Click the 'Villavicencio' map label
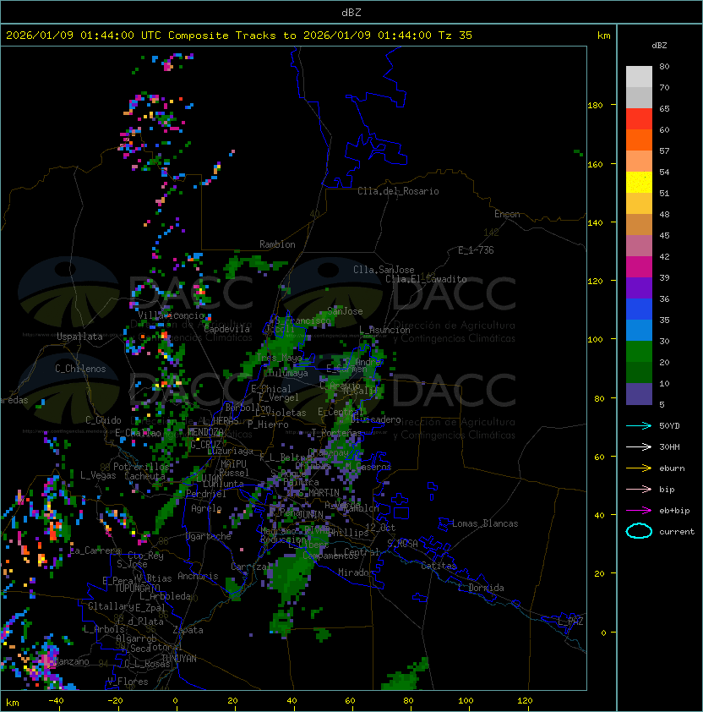Screen dimensions: 703x712 point(171,315)
